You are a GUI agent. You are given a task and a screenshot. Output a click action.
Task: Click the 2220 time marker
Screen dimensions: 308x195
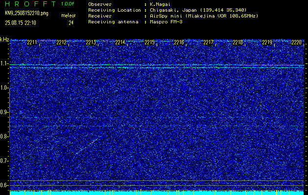[x=296, y=42]
